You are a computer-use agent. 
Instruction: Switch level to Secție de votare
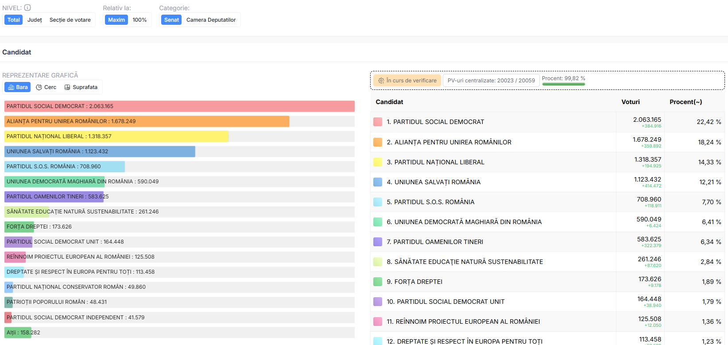pyautogui.click(x=70, y=20)
